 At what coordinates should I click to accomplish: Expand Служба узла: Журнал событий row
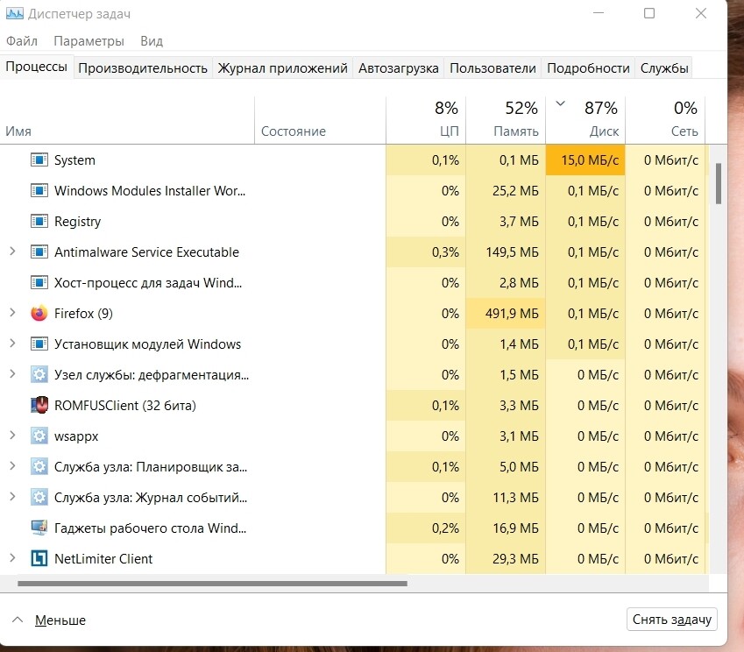click(13, 497)
